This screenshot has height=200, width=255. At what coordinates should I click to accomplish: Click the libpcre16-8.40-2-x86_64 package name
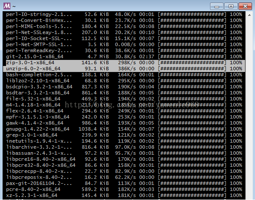pos(41,159)
